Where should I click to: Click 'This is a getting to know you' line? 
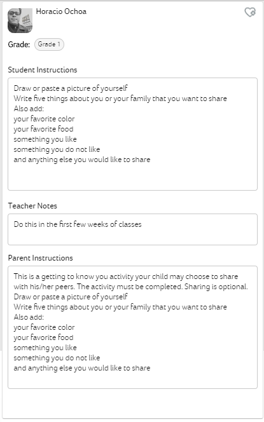(x=126, y=276)
